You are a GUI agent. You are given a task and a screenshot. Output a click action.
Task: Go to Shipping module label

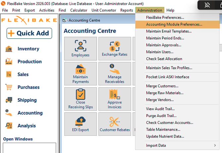click(x=27, y=100)
